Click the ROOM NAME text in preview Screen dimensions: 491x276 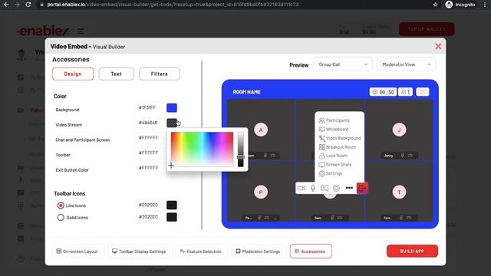click(x=247, y=92)
